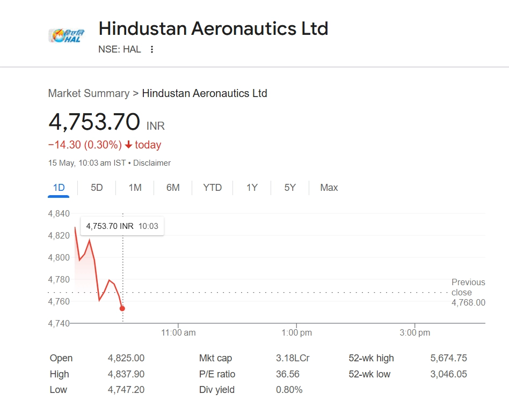Click the P/E ratio label

[217, 374]
